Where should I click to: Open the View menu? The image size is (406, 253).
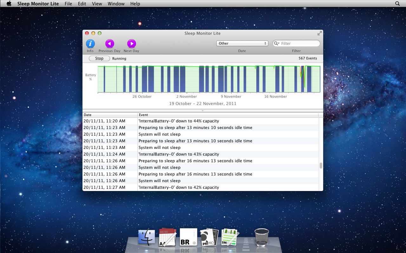(x=97, y=3)
